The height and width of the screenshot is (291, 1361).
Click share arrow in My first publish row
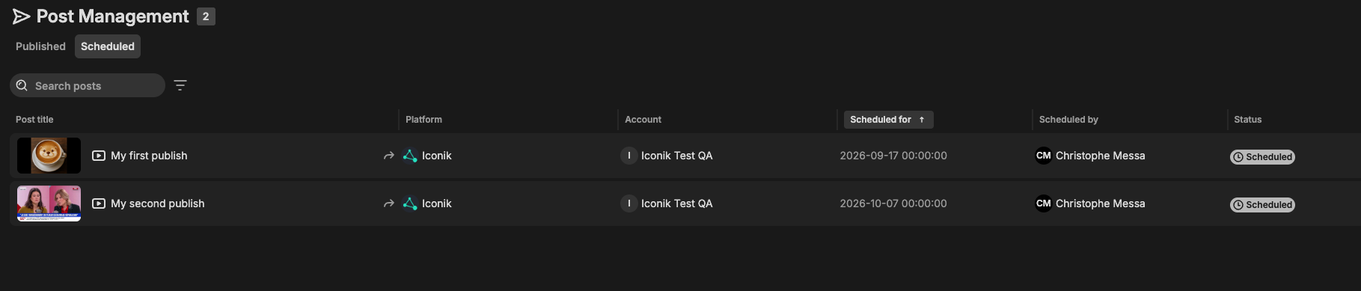point(388,156)
